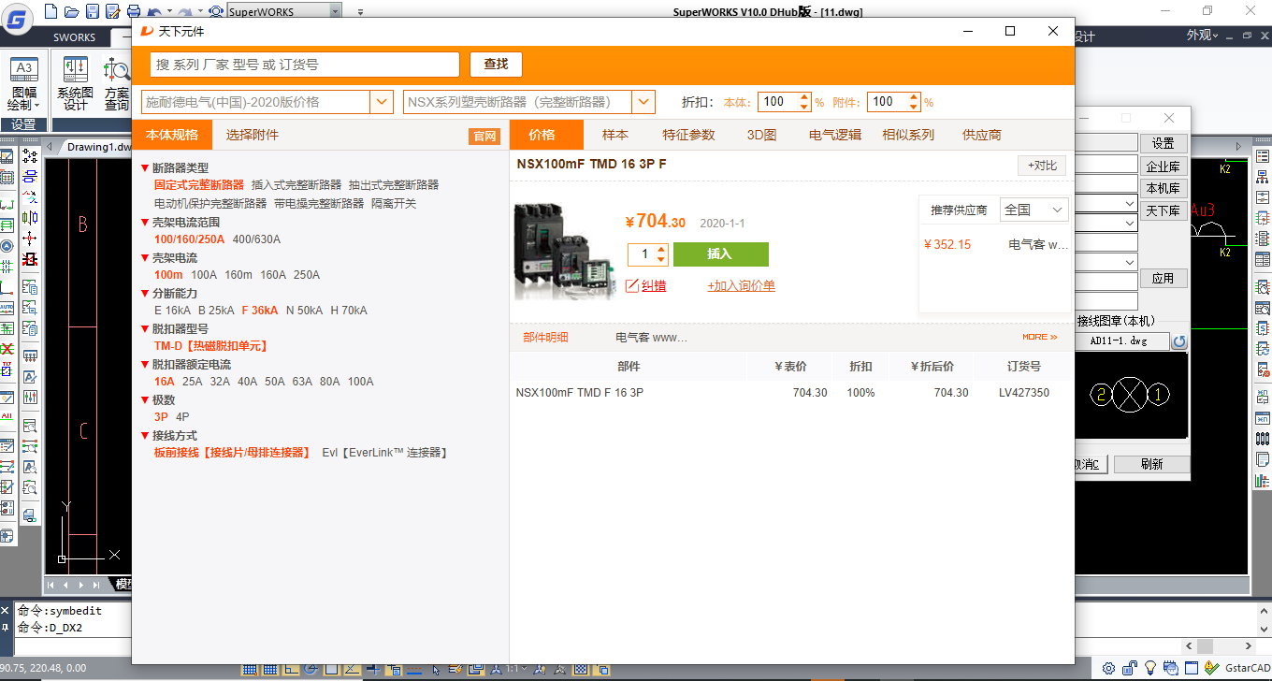Toggle the ortho mode icon in the status bar
The width and height of the screenshot is (1272, 681).
pos(291,669)
